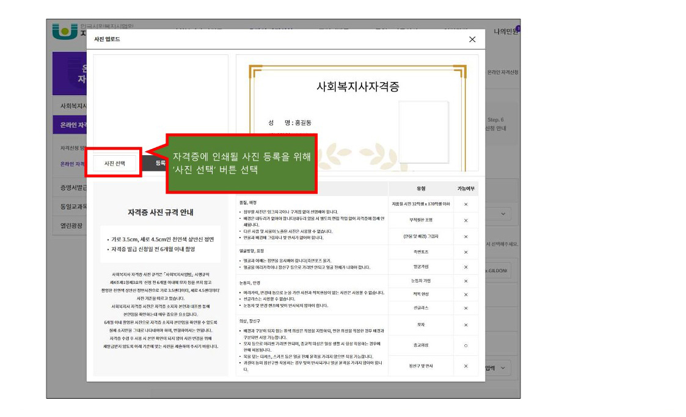The width and height of the screenshot is (686, 417).
Task: Click the 선글라스 table cell
Action: click(421, 308)
